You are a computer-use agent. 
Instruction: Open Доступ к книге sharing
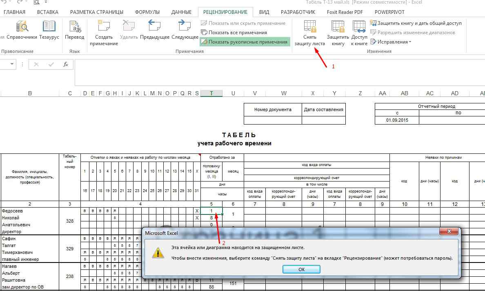coord(359,33)
